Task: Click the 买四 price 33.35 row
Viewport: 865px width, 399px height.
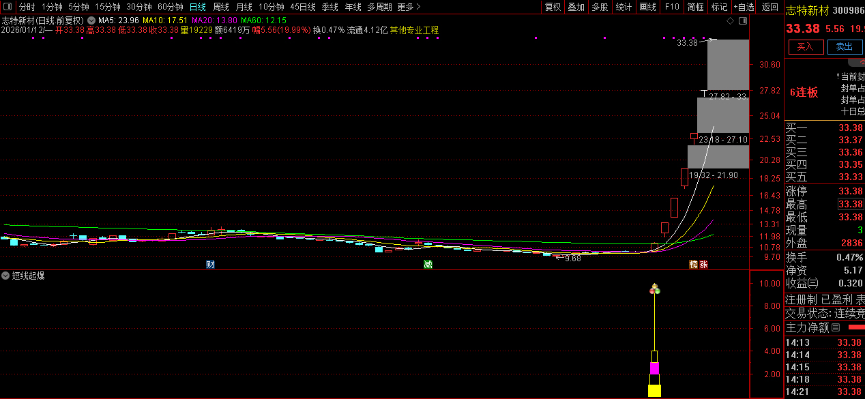Action: point(825,164)
